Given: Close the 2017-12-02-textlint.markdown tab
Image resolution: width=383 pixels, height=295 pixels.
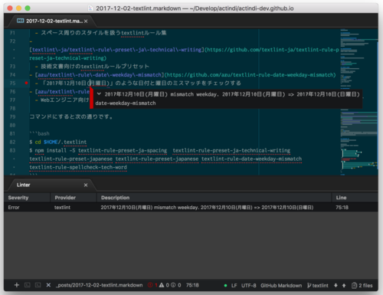Looking at the screenshot, I should pyautogui.click(x=86, y=21).
